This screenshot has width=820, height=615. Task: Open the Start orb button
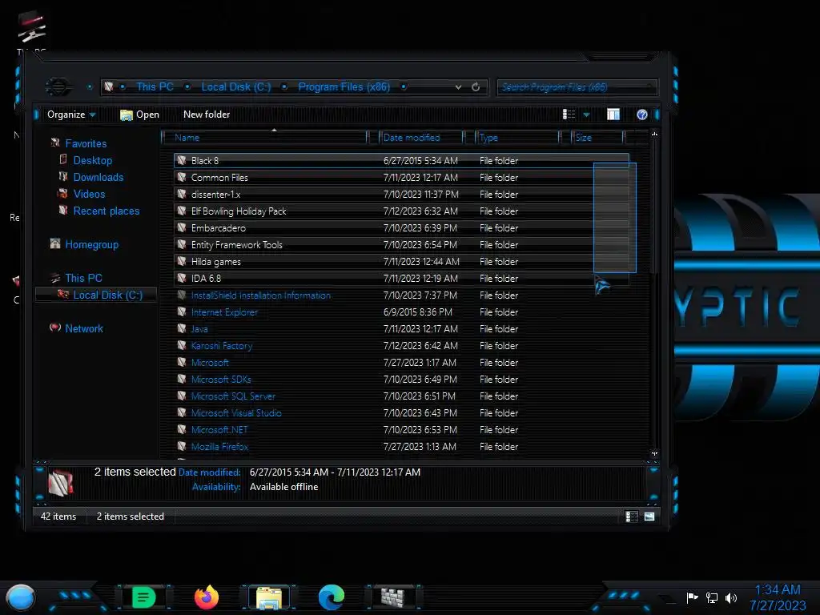click(x=21, y=597)
